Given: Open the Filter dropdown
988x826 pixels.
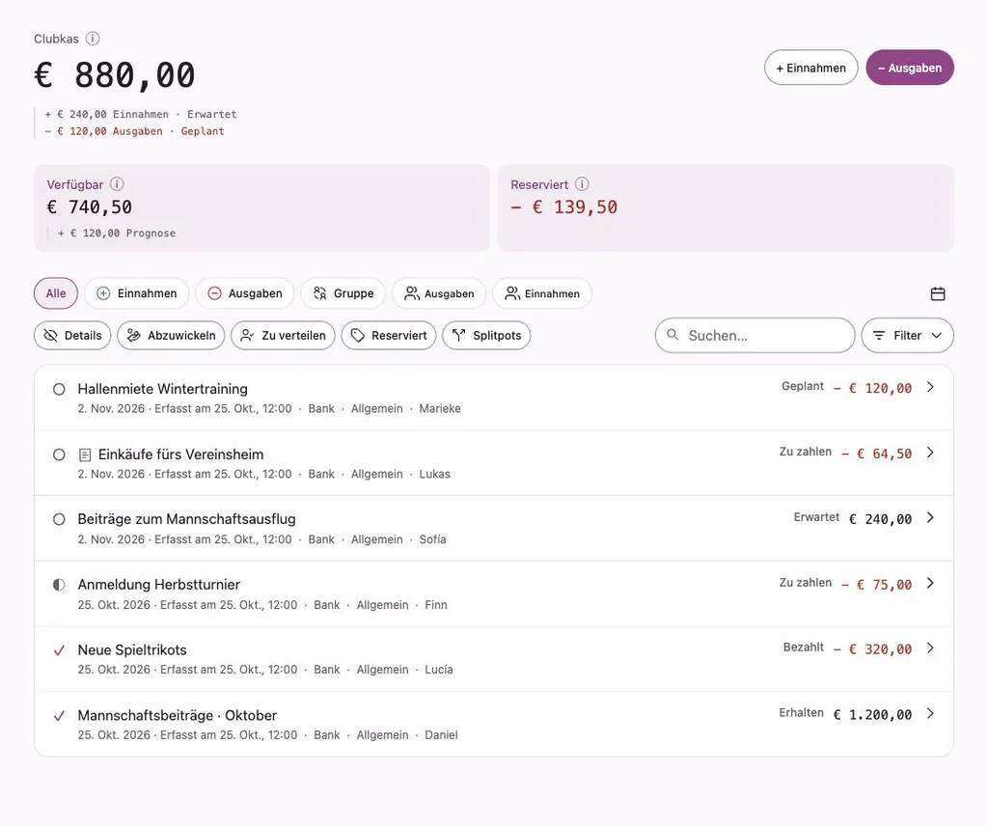Looking at the screenshot, I should coord(907,335).
